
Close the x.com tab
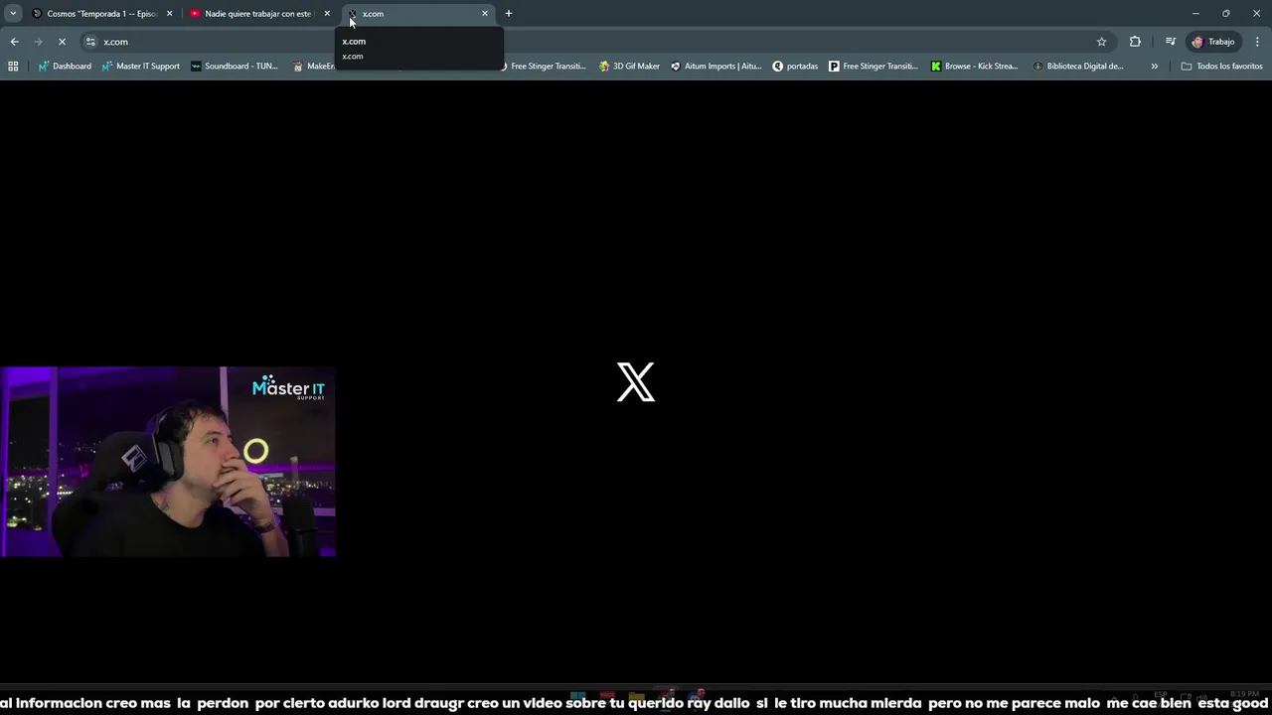(x=485, y=14)
